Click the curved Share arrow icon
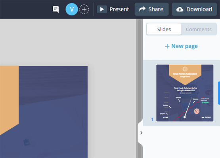 pos(142,9)
